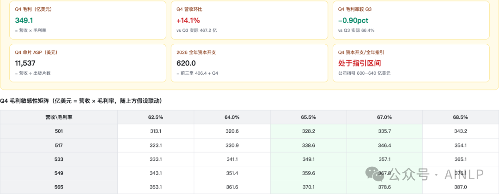Click the 565 revenue row header
499x194 pixels.
click(x=59, y=187)
